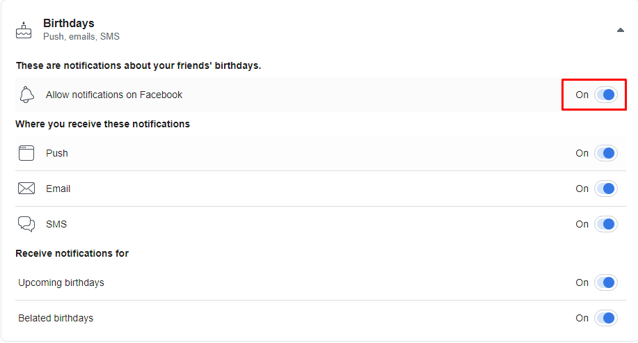Select the Allow notifications on Facebook label

114,95
